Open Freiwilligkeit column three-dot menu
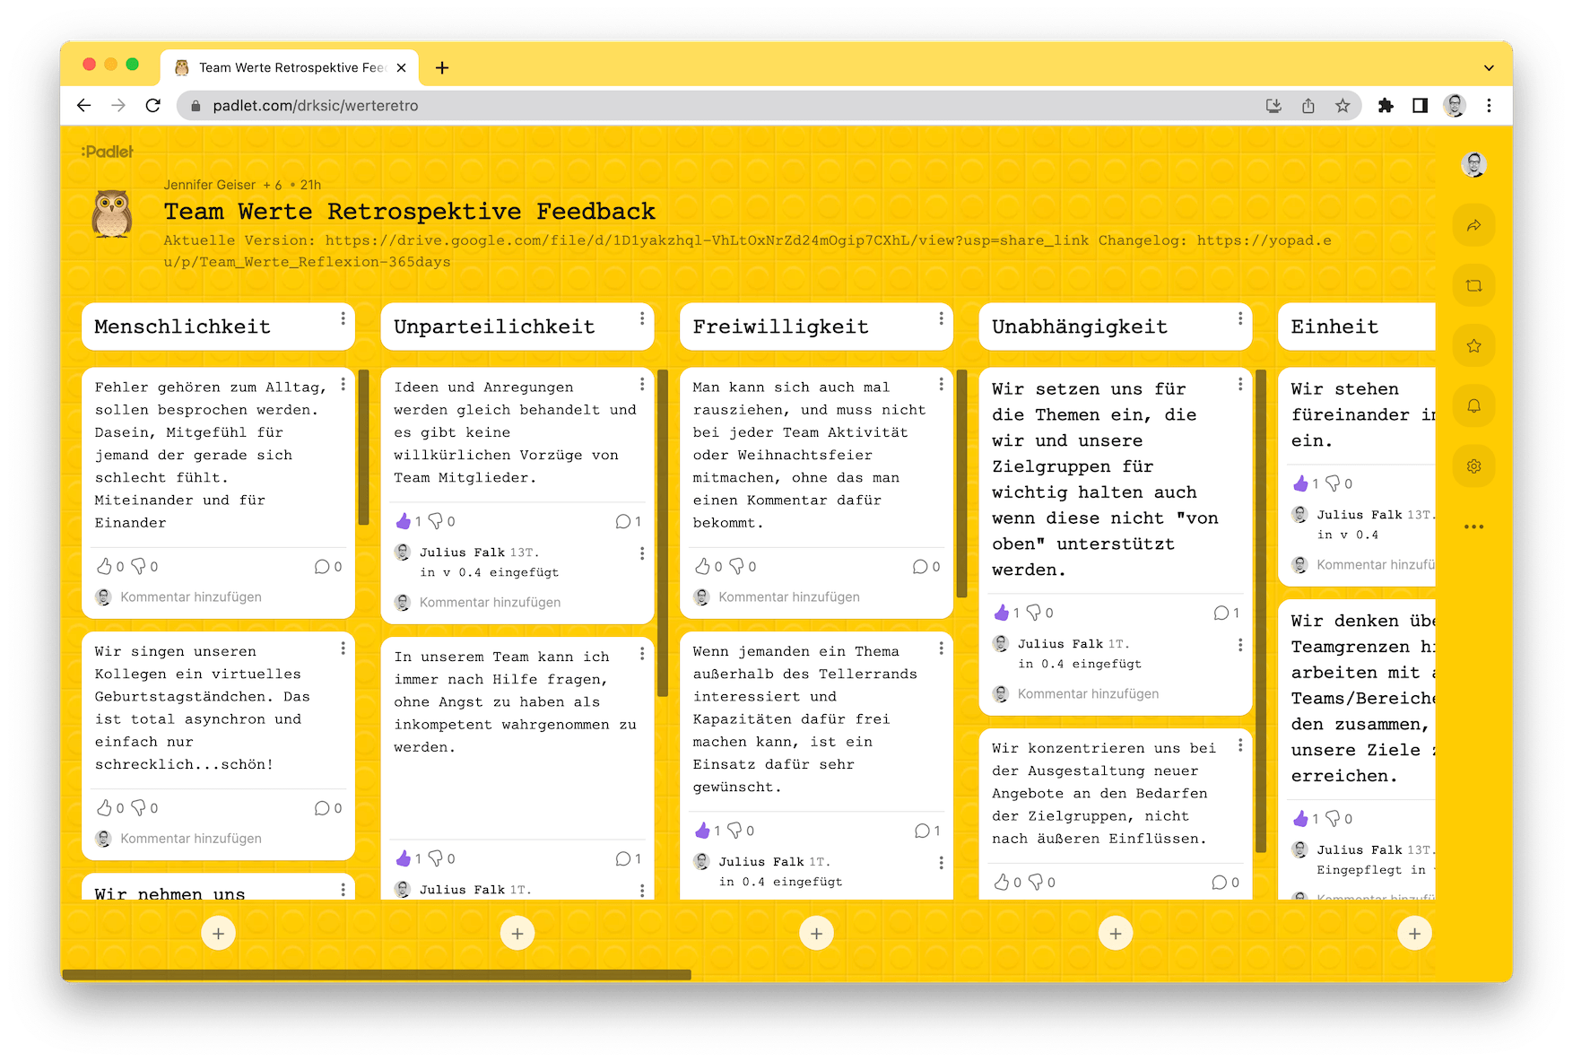The width and height of the screenshot is (1573, 1062). click(x=941, y=319)
